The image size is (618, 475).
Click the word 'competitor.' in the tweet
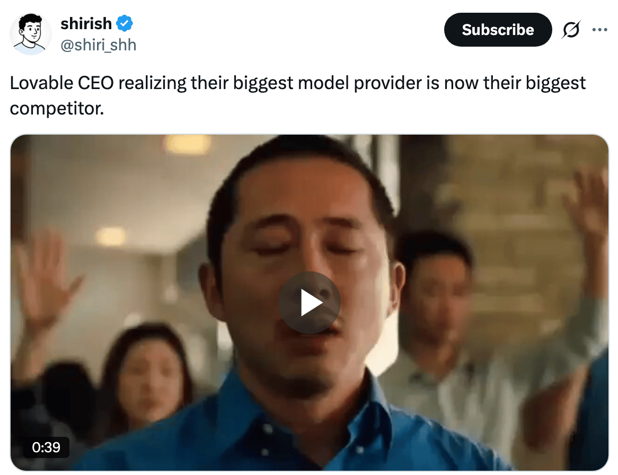point(57,108)
